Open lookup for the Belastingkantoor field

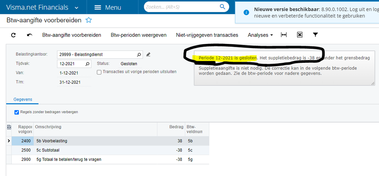[x=139, y=55]
